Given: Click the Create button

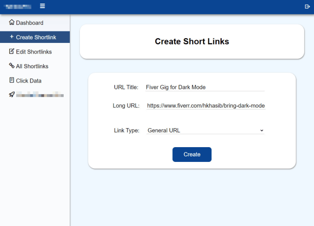Looking at the screenshot, I should click(x=192, y=155).
